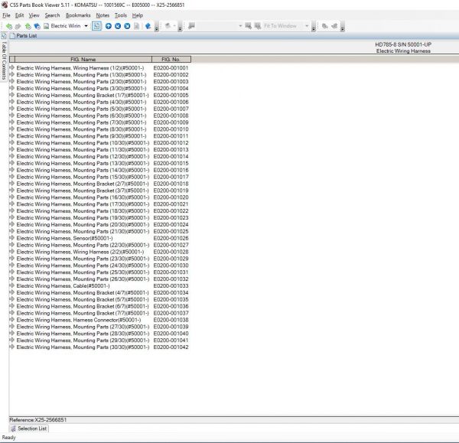Select the Selection List tab label
The image size is (459, 443).
[x=32, y=428]
